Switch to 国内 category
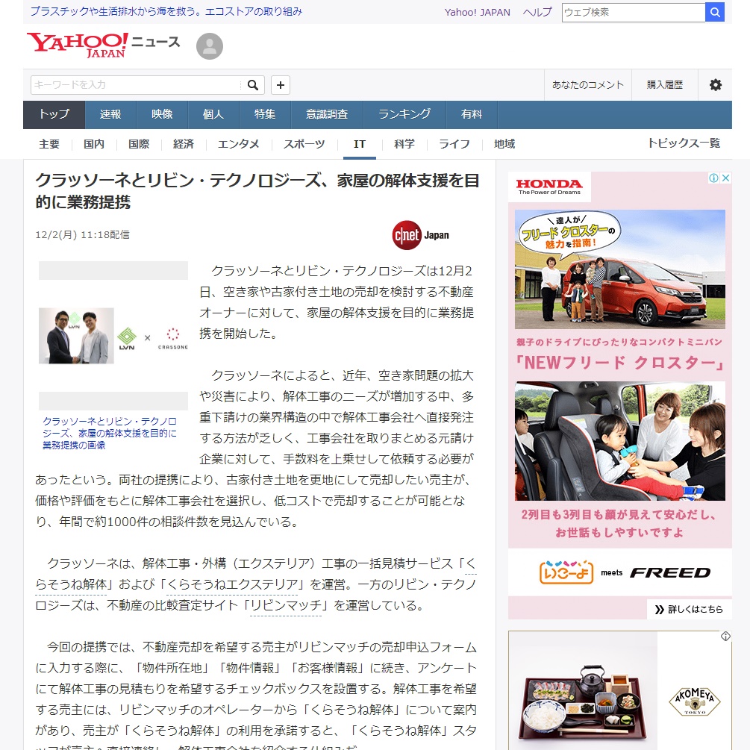Image resolution: width=750 pixels, height=750 pixels. click(x=94, y=144)
